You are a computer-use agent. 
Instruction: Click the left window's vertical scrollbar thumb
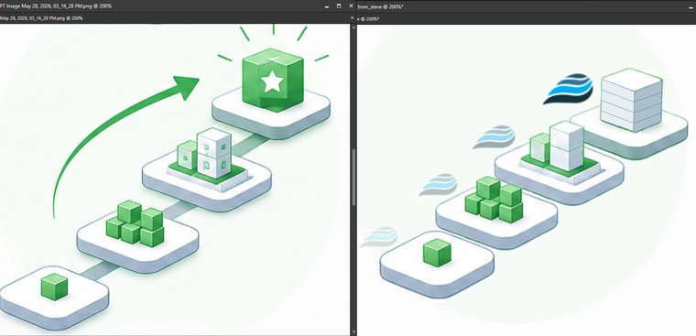[353, 178]
